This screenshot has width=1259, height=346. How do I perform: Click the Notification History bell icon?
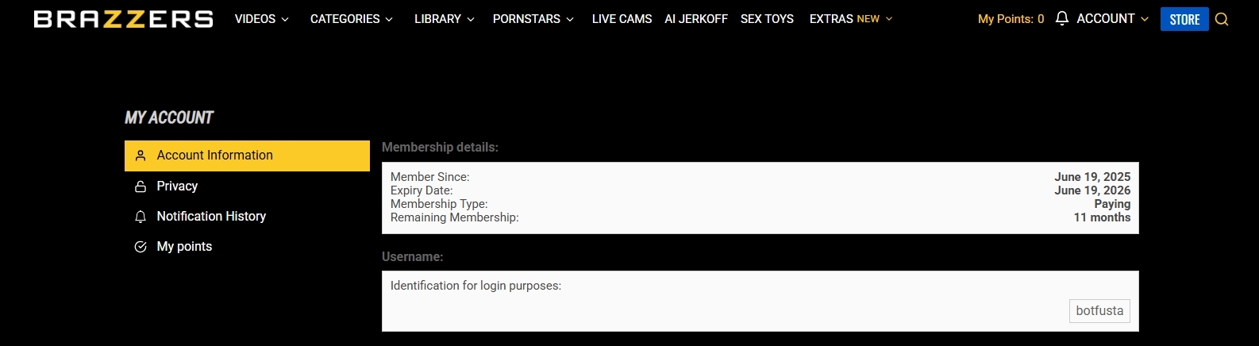click(141, 217)
